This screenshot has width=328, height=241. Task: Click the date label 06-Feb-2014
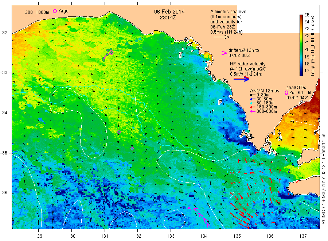pos(169,12)
